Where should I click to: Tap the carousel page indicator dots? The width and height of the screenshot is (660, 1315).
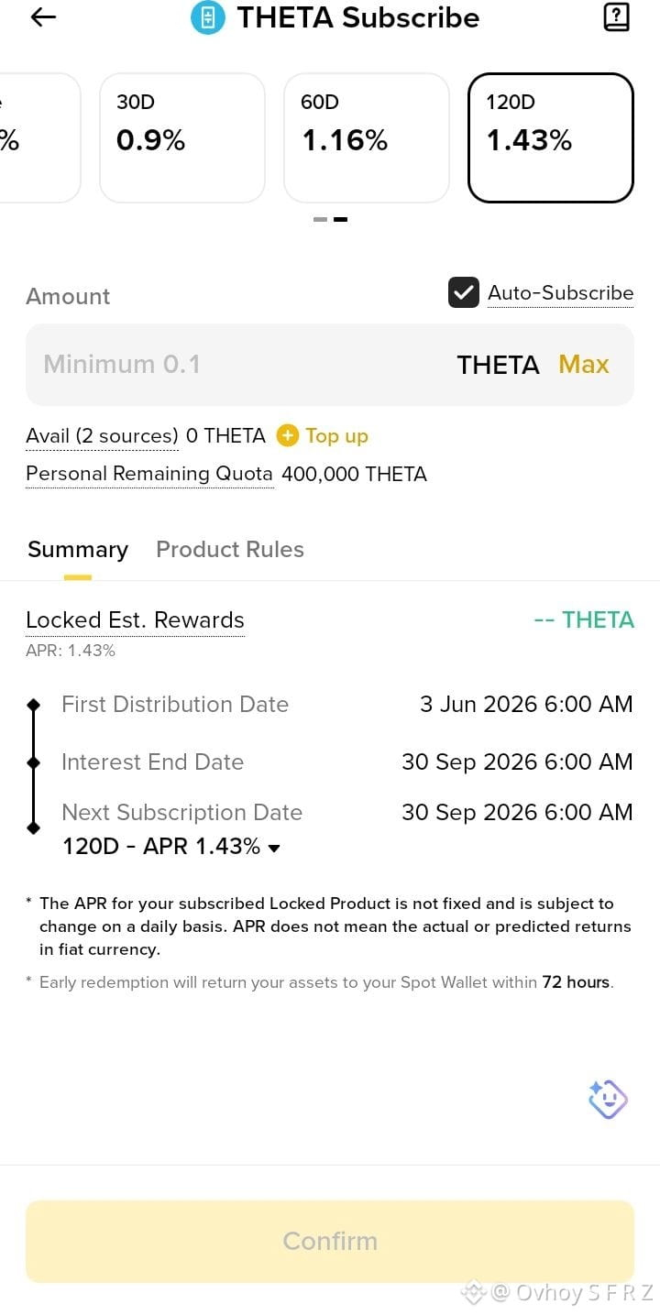tap(330, 219)
